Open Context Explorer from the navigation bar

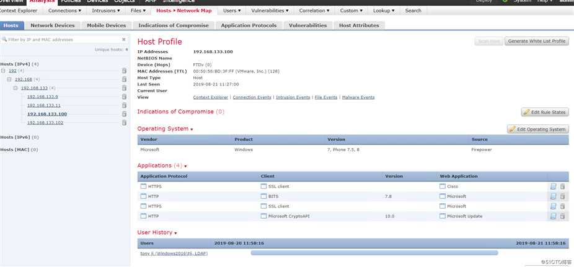point(19,11)
